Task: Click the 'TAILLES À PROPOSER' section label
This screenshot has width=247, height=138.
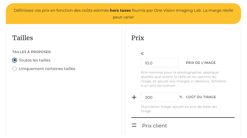Action: point(31,52)
